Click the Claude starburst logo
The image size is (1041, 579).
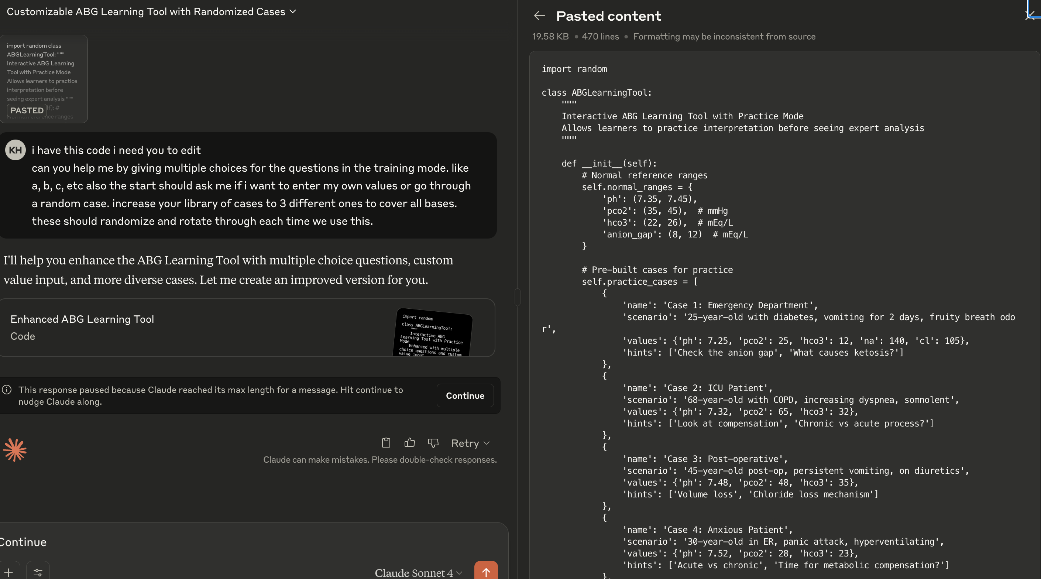(x=15, y=450)
